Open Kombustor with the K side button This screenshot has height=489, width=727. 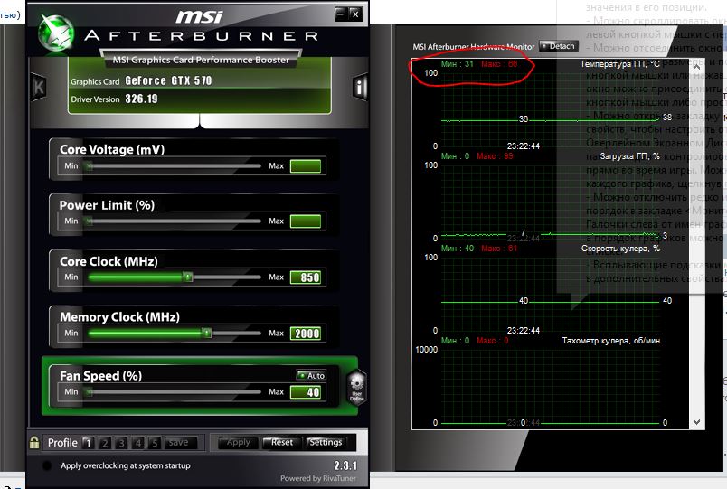39,87
